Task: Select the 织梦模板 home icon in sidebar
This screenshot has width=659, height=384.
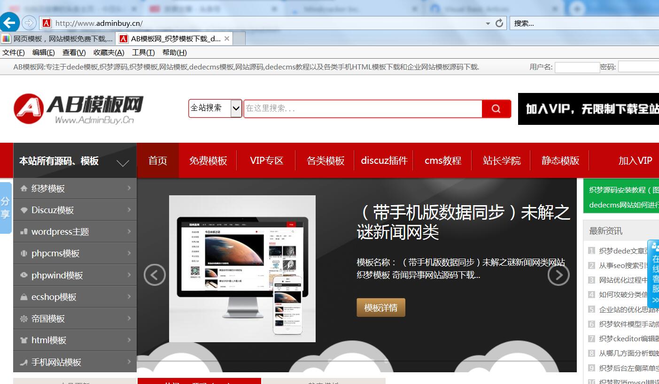Action: (x=24, y=188)
